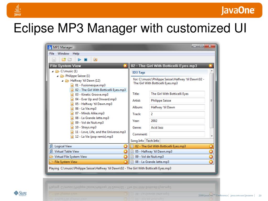The height and width of the screenshot is (201, 268).
Task: Click the Title field with The Girl With Botticelli Eyes
Action: click(177, 94)
